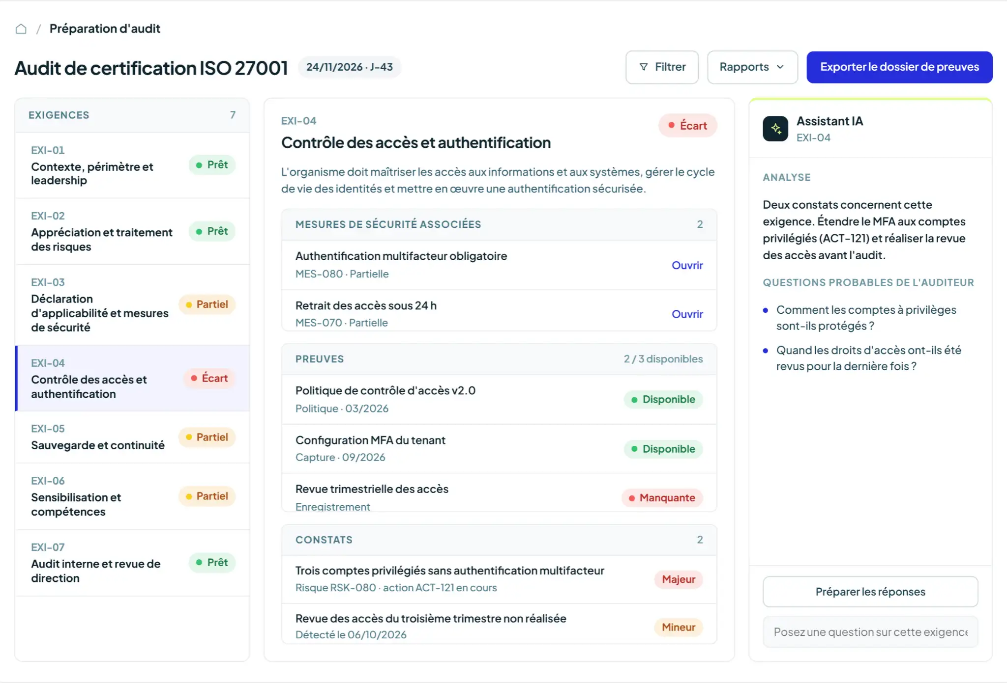This screenshot has width=1007, height=683.
Task: Click the Écart badge in detail header
Action: (x=687, y=126)
